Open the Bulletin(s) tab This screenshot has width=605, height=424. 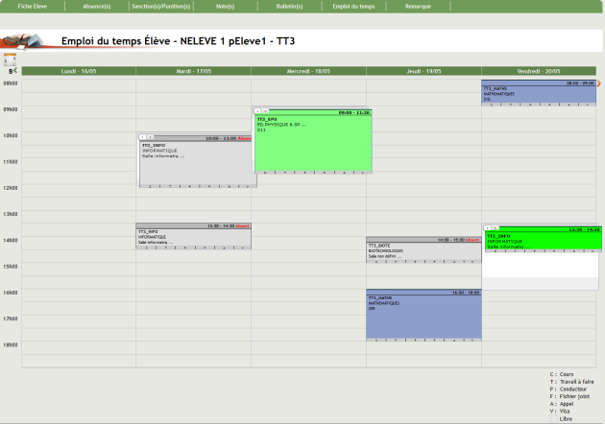[x=289, y=6]
